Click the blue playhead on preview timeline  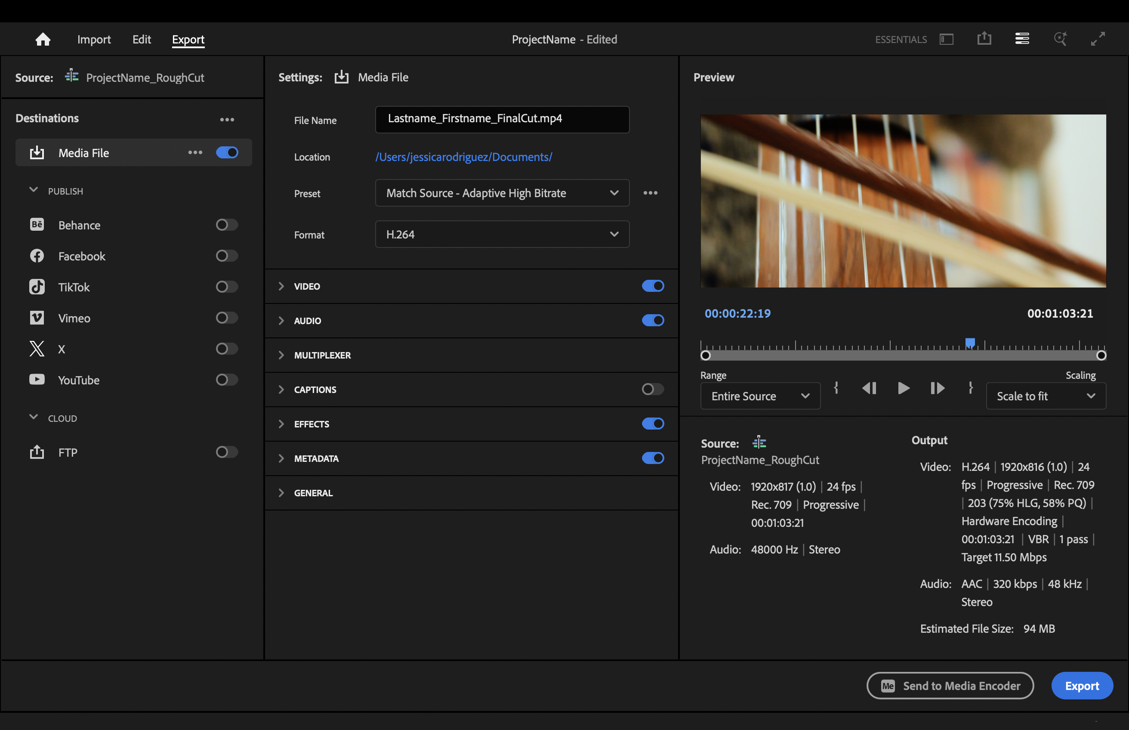970,342
